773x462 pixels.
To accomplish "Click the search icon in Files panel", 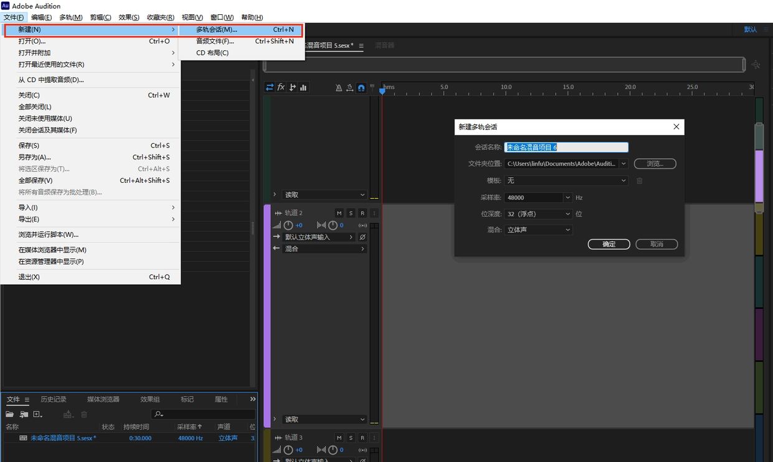I will [159, 414].
